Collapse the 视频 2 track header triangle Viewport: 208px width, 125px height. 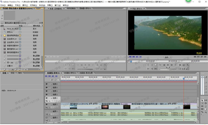coord(52,98)
